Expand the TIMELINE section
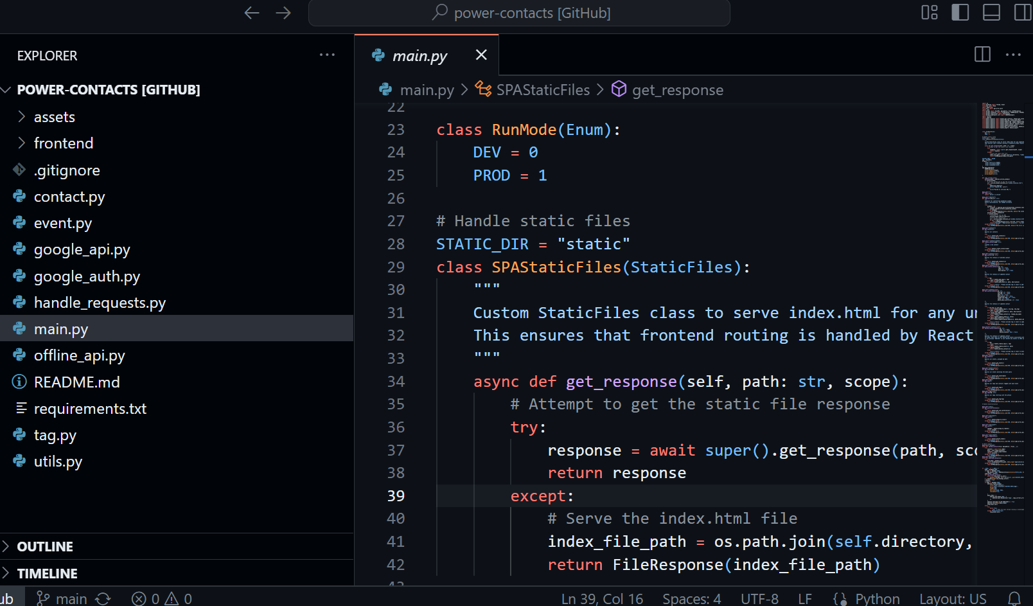Viewport: 1033px width, 606px height. pyautogui.click(x=177, y=573)
